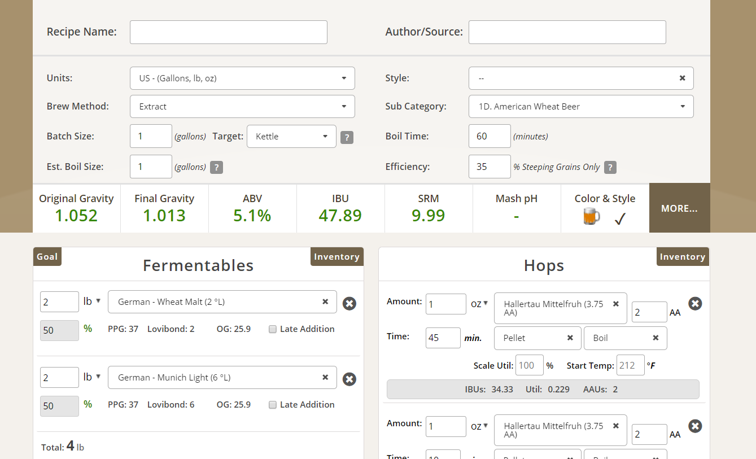756x459 pixels.
Task: Remove the German Munich Light fermentable row
Action: (349, 379)
